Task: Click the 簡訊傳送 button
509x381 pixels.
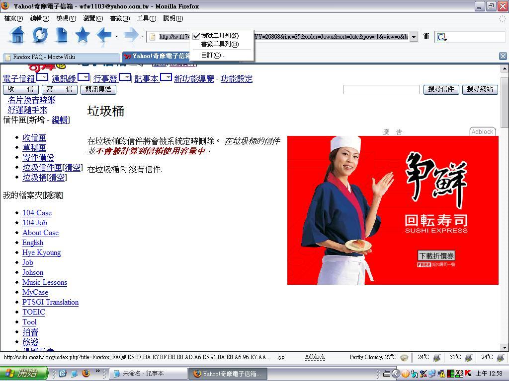Action: point(98,89)
